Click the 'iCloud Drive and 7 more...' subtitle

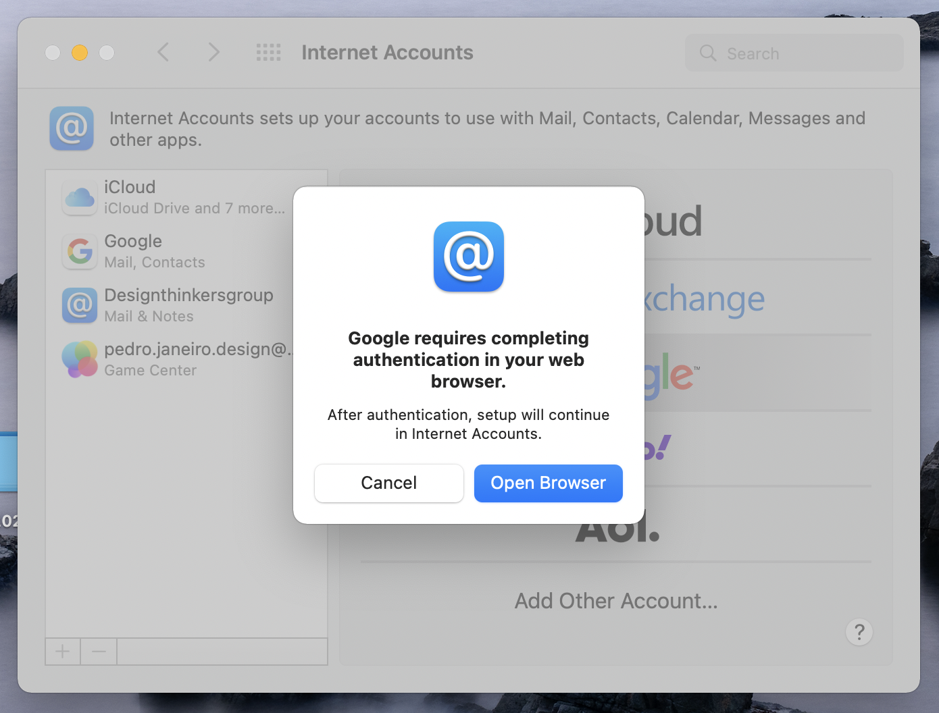coord(195,209)
